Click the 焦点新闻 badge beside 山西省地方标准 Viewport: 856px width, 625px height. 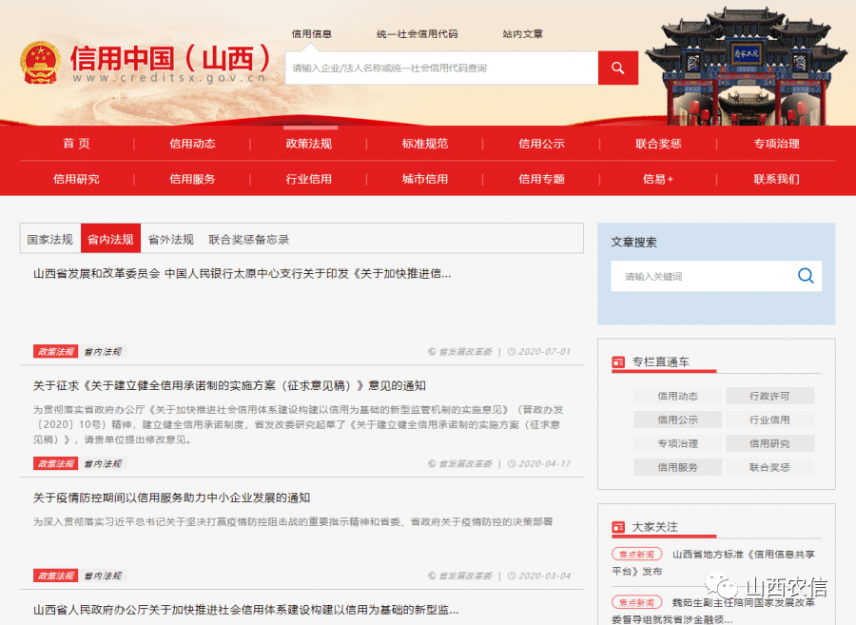(636, 554)
